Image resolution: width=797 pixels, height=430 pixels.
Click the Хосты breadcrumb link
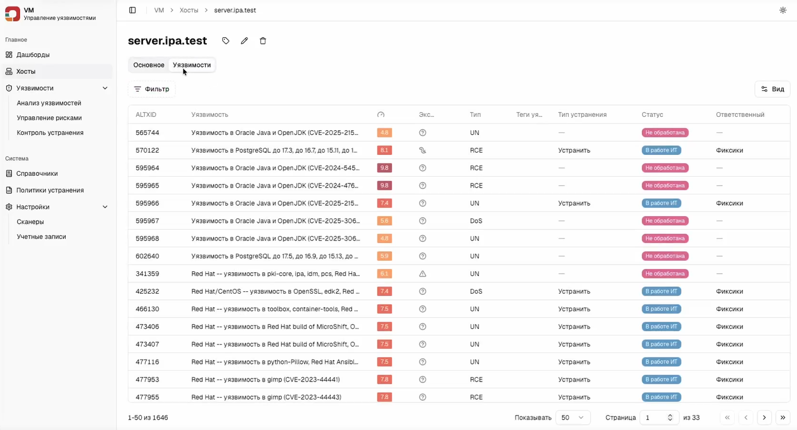pyautogui.click(x=189, y=10)
